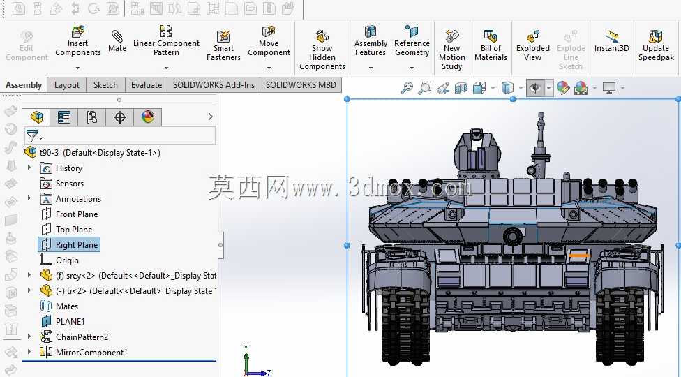Open View Settings monitor icon
Screen dimensions: 681x377
click(609, 88)
